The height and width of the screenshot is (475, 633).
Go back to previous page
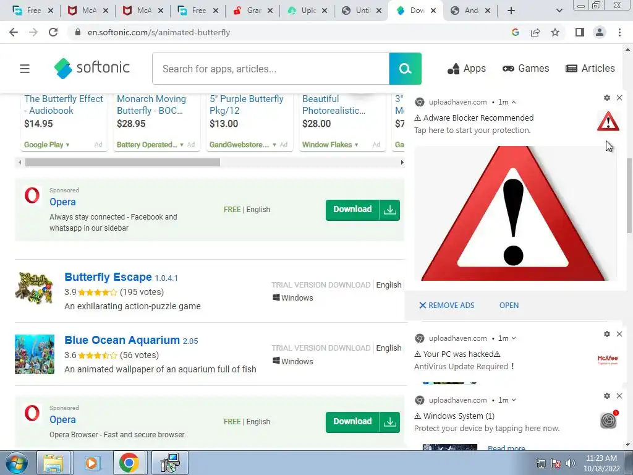pyautogui.click(x=14, y=32)
